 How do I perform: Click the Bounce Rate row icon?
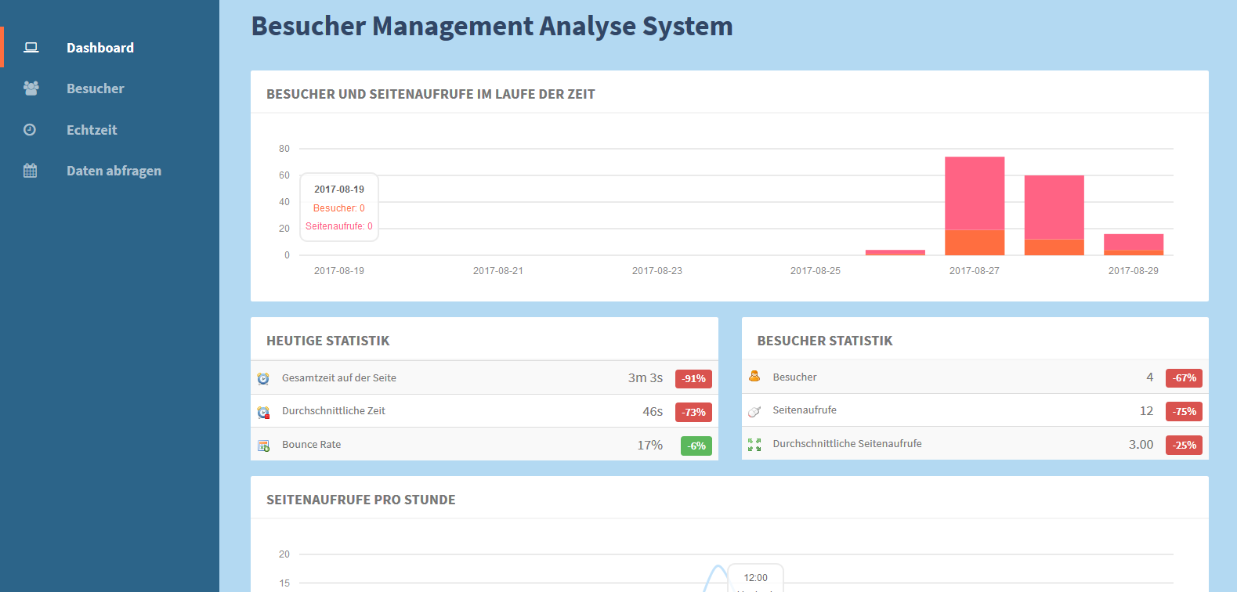tap(263, 446)
